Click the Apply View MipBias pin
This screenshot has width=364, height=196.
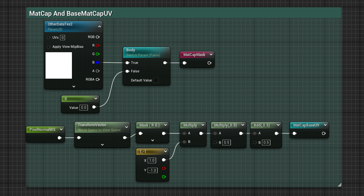(49, 47)
